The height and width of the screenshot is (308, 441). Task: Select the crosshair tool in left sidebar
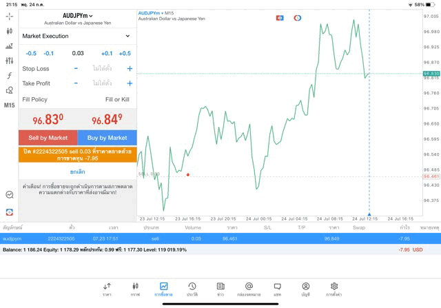[x=9, y=16]
